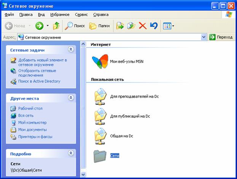Click the Active Directory search icon
This screenshot has width=237, height=179.
pos(13,82)
